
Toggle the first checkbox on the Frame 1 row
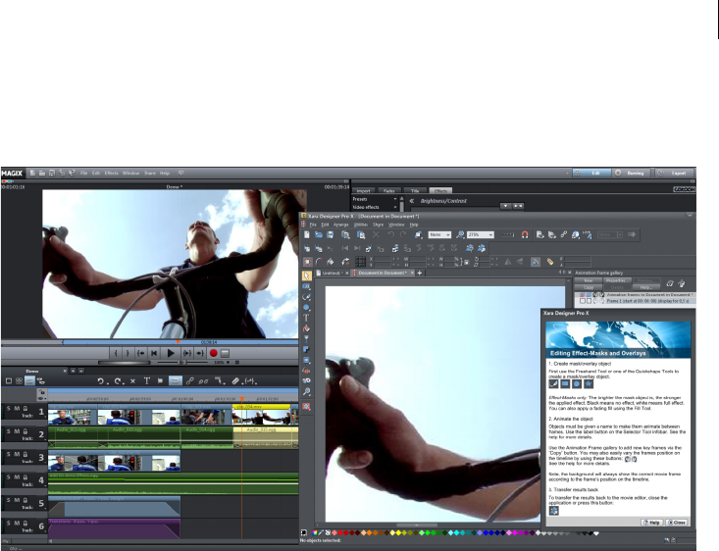click(583, 301)
